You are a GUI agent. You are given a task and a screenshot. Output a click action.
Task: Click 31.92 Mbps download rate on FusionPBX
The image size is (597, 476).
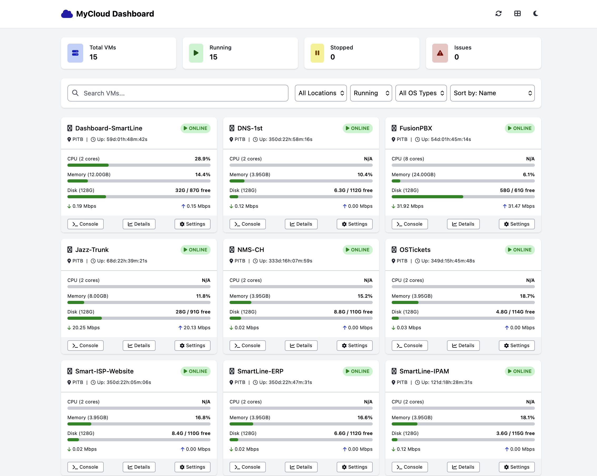410,206
